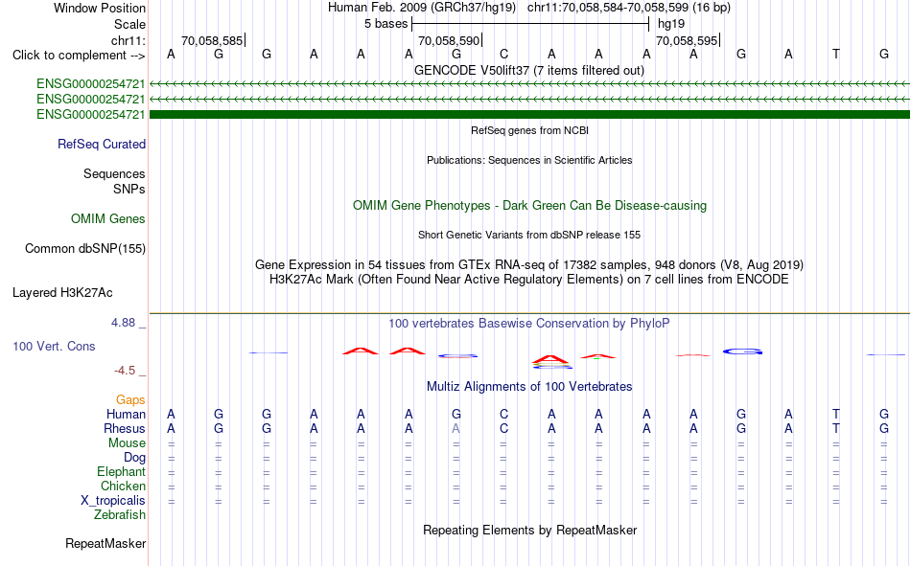911x566 pixels.
Task: Select the Rhesus species label
Action: [x=125, y=428]
